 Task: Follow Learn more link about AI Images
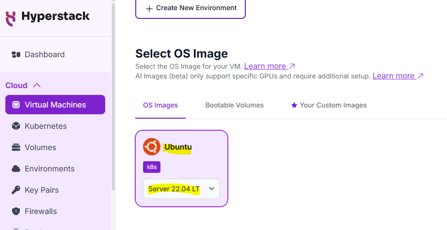398,76
